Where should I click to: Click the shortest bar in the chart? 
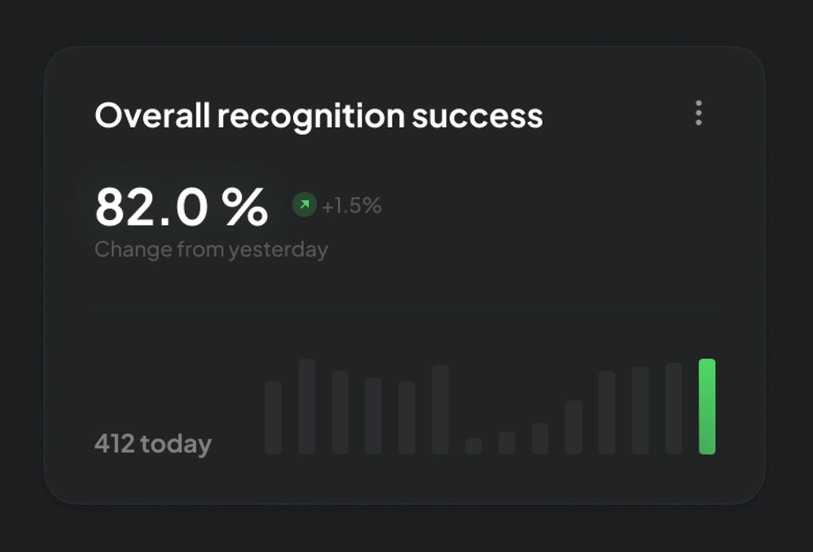(x=473, y=446)
